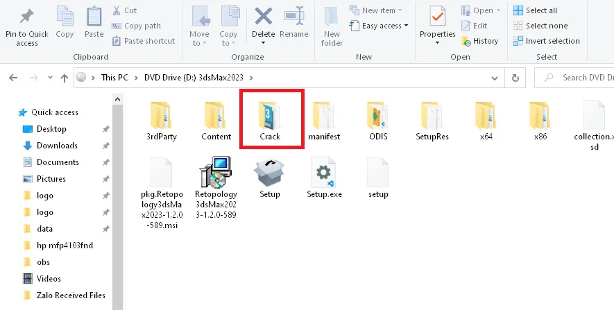This screenshot has width=614, height=310.
Task: Click the Refresh button
Action: [515, 78]
